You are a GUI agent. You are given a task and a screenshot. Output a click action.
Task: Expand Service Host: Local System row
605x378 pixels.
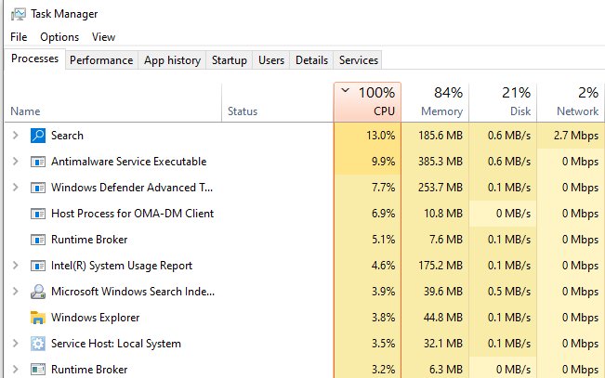tap(16, 344)
